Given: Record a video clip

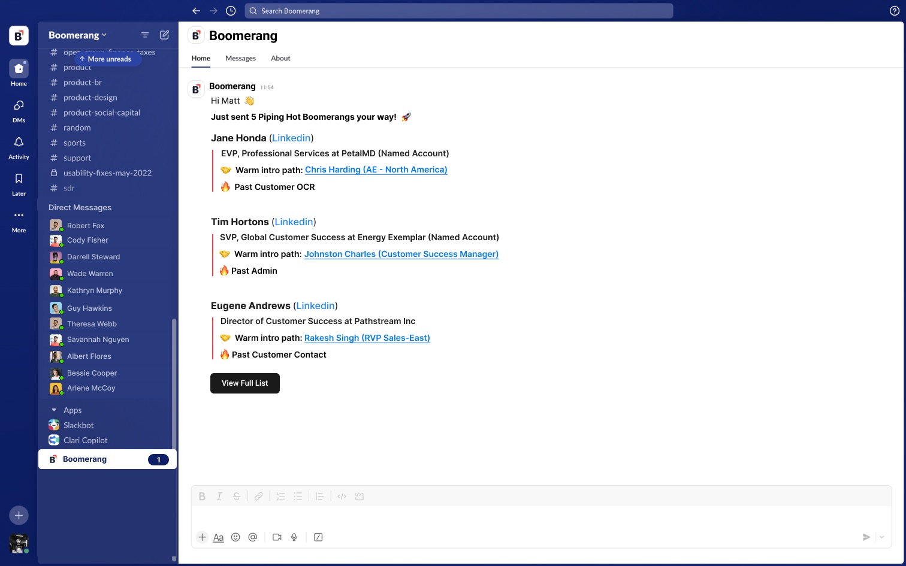Looking at the screenshot, I should point(277,537).
